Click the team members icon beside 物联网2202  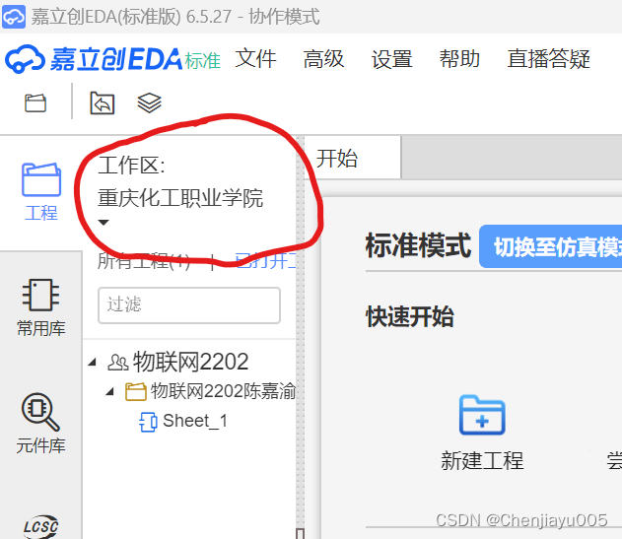click(118, 362)
